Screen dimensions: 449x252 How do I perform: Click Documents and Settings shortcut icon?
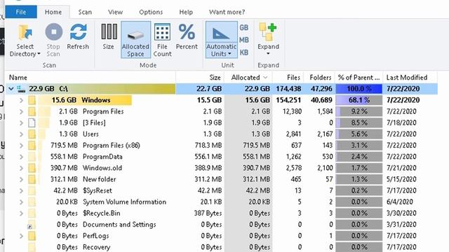tap(31, 225)
